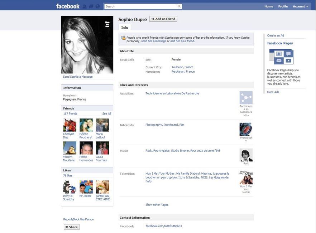The height and width of the screenshot is (233, 316).
Task: Open the friend requests icon in top bar
Action: tap(85, 6)
